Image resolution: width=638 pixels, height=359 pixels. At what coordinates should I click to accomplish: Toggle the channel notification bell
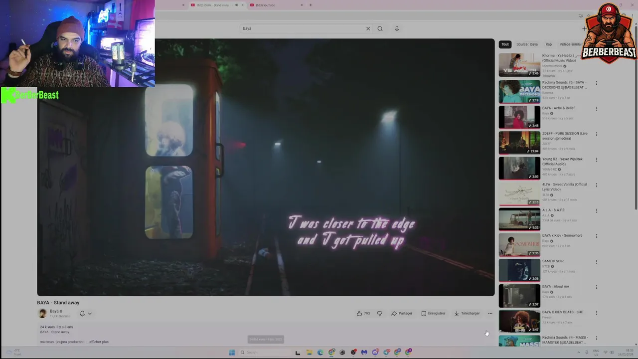[82, 314]
